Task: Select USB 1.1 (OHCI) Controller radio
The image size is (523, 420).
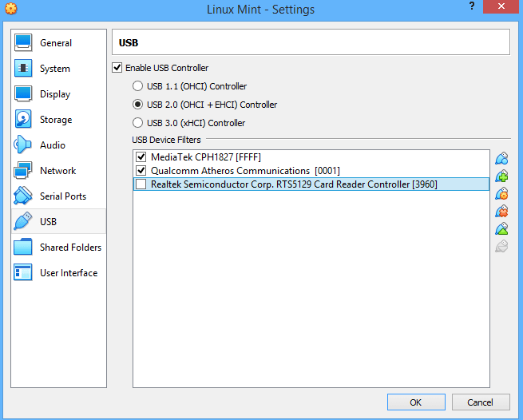Action: [x=138, y=86]
